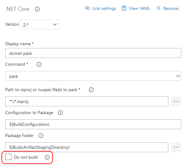
Task: Open the Version 2.* dropdown
Action: [40, 24]
